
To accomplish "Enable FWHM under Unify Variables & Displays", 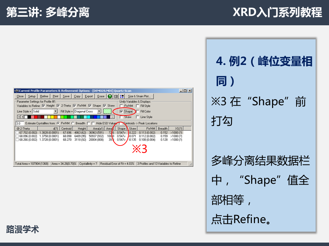I will [x=121, y=106].
